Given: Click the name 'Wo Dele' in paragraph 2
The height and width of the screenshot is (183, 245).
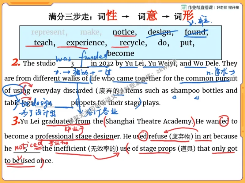Looking at the screenshot, I should [206, 63].
